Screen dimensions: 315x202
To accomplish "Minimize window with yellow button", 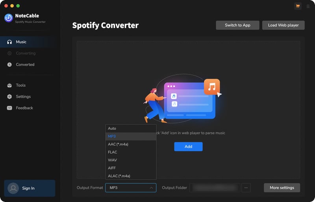I will (12, 6).
